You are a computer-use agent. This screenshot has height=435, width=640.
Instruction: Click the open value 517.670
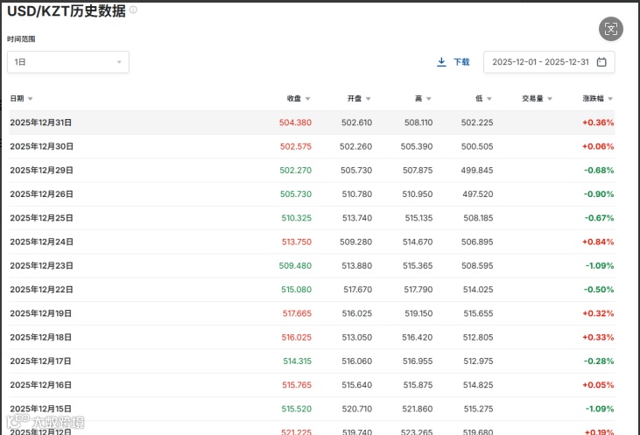click(x=357, y=290)
